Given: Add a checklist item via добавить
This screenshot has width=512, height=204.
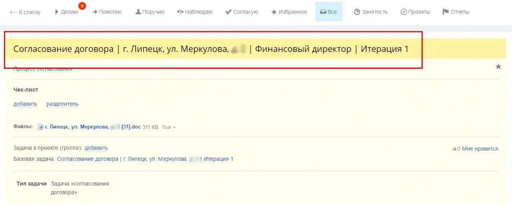Looking at the screenshot, I should pos(25,104).
